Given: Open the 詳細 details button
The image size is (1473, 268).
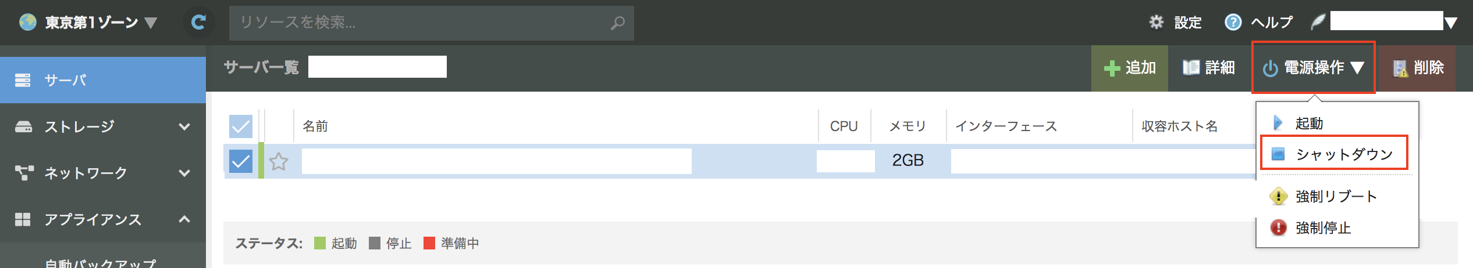Looking at the screenshot, I should coord(1209,68).
